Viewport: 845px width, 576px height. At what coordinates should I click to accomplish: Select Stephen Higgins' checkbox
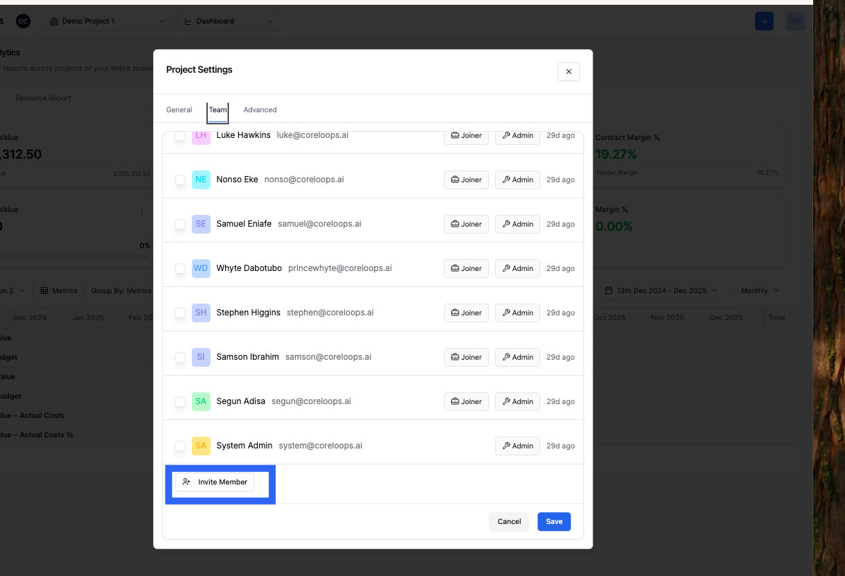coord(180,313)
